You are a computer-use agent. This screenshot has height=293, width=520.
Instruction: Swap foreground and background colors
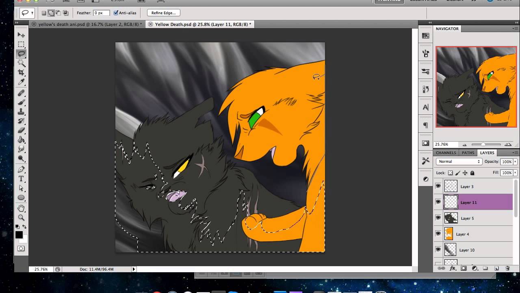point(24,227)
